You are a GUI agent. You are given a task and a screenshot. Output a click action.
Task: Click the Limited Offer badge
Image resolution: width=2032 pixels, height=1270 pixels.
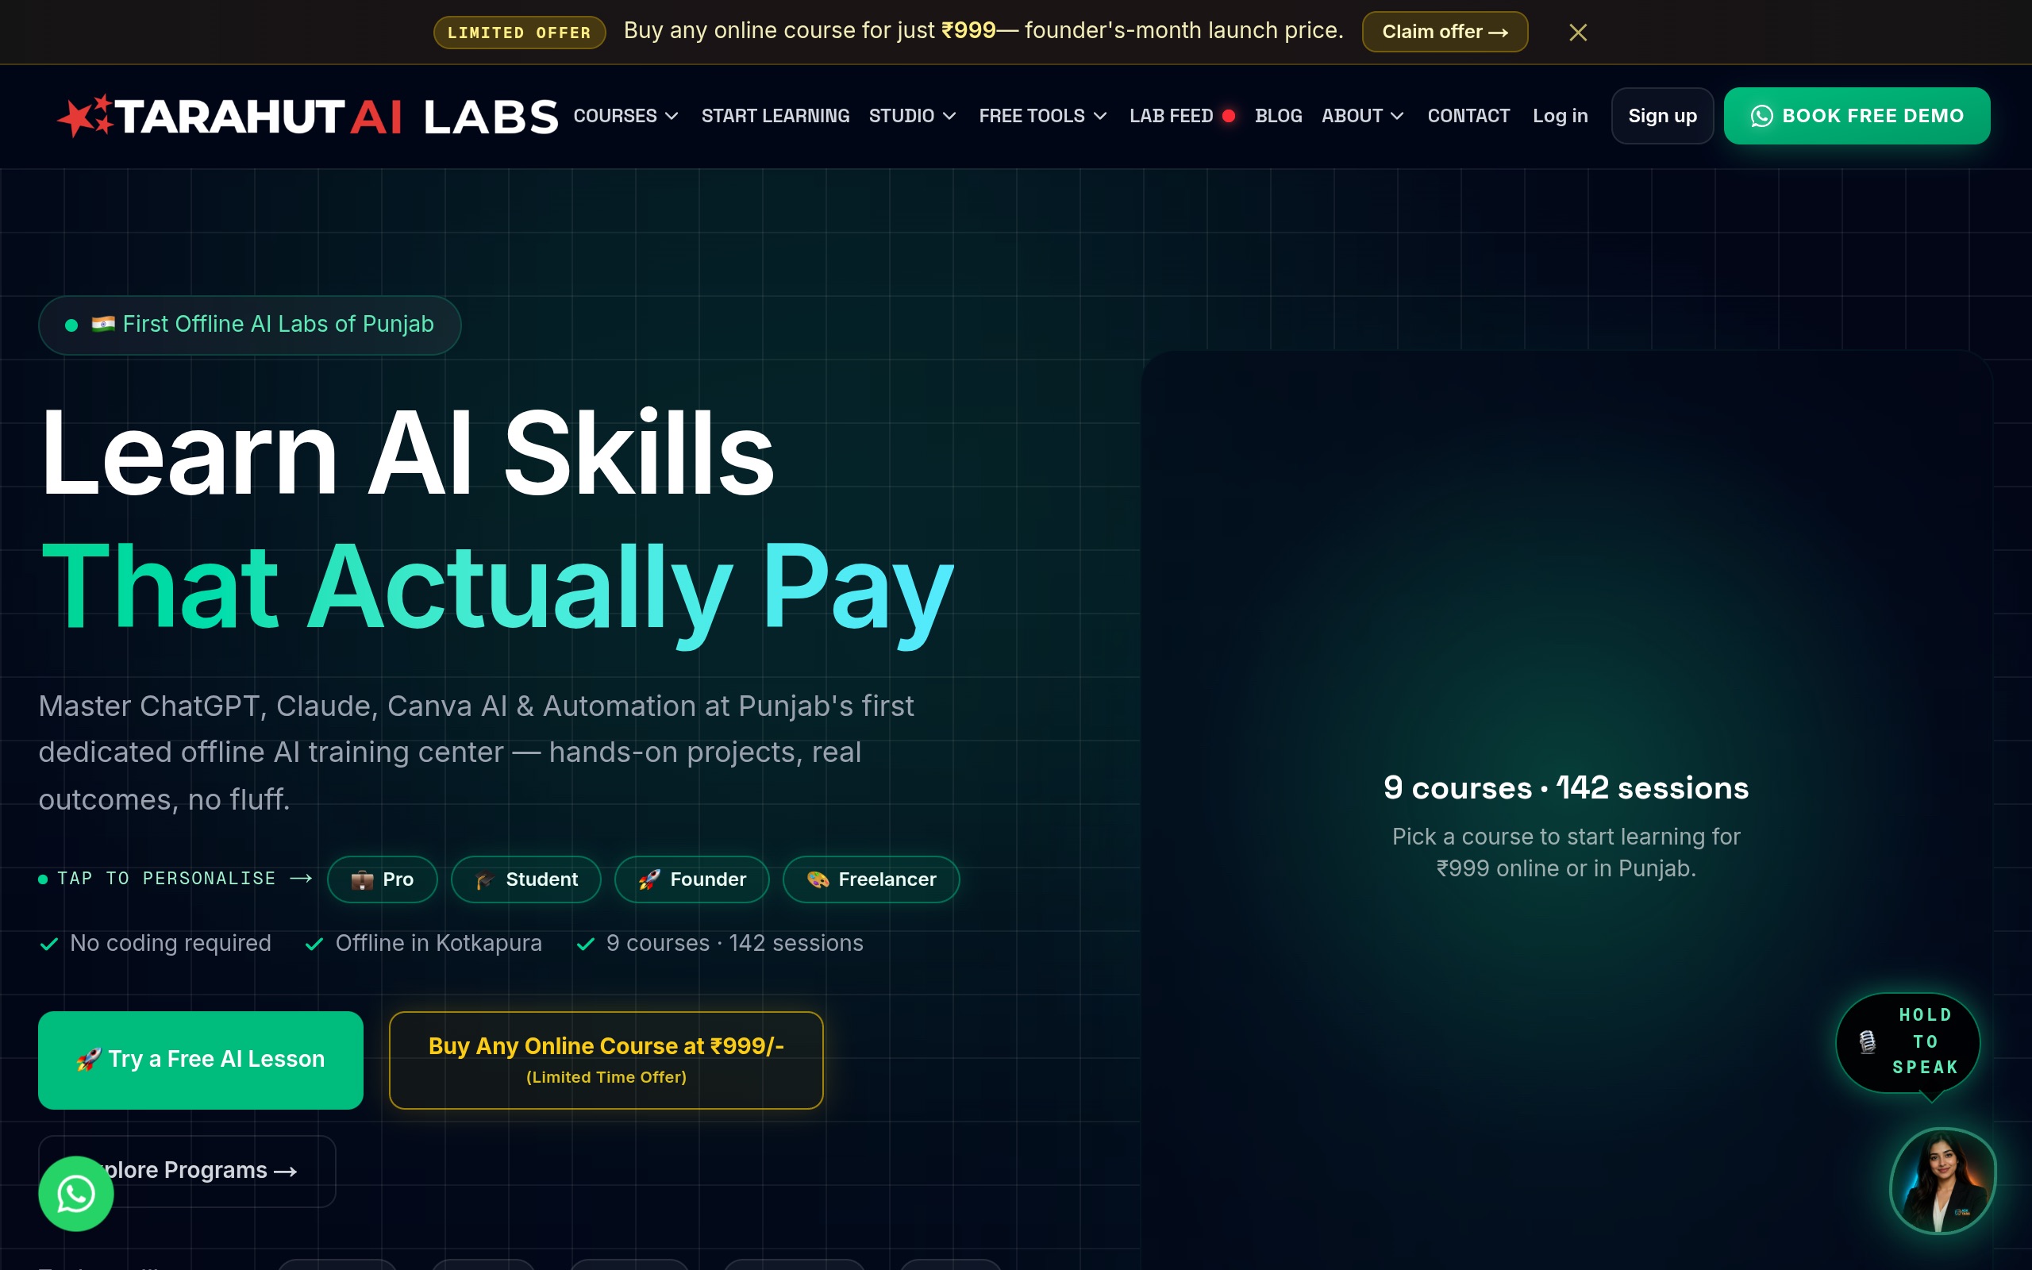(519, 33)
